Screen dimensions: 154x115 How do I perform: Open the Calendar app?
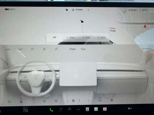(105, 109)
